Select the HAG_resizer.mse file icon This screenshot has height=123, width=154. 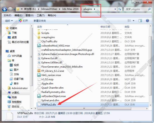coord(39,75)
